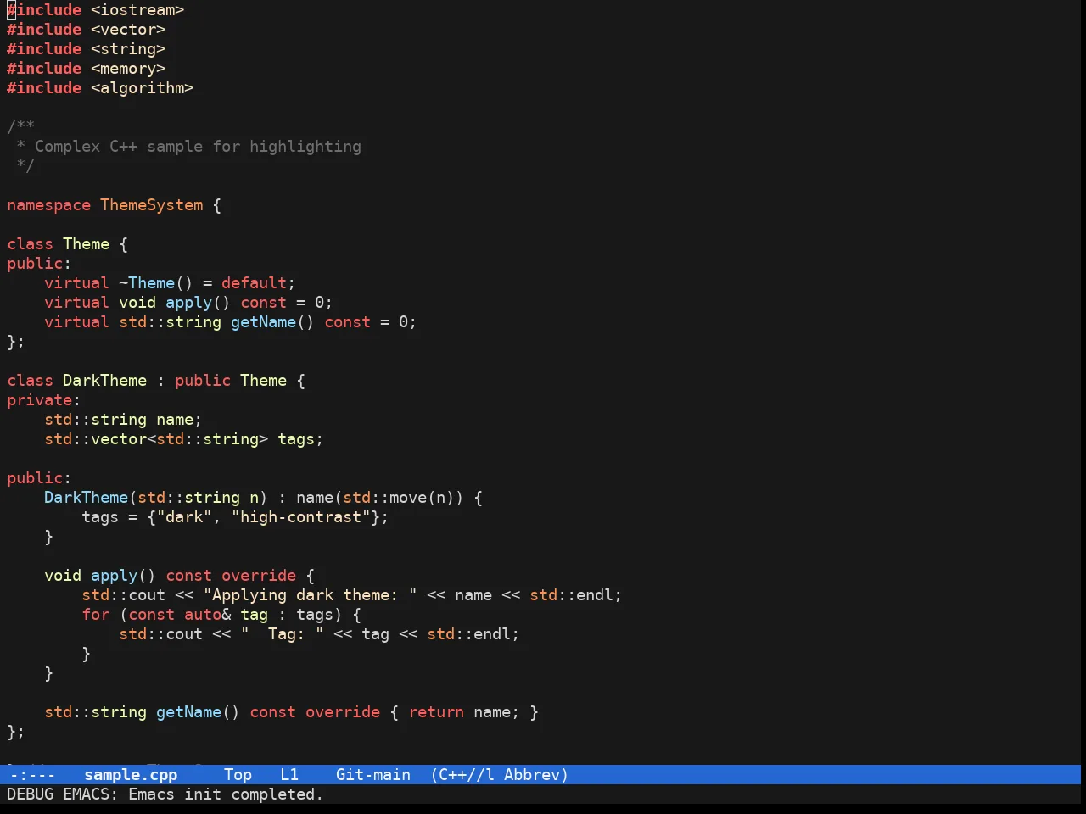Viewport: 1086px width, 814px height.
Task: Click 'public Theme' base class specifier
Action: coord(231,381)
